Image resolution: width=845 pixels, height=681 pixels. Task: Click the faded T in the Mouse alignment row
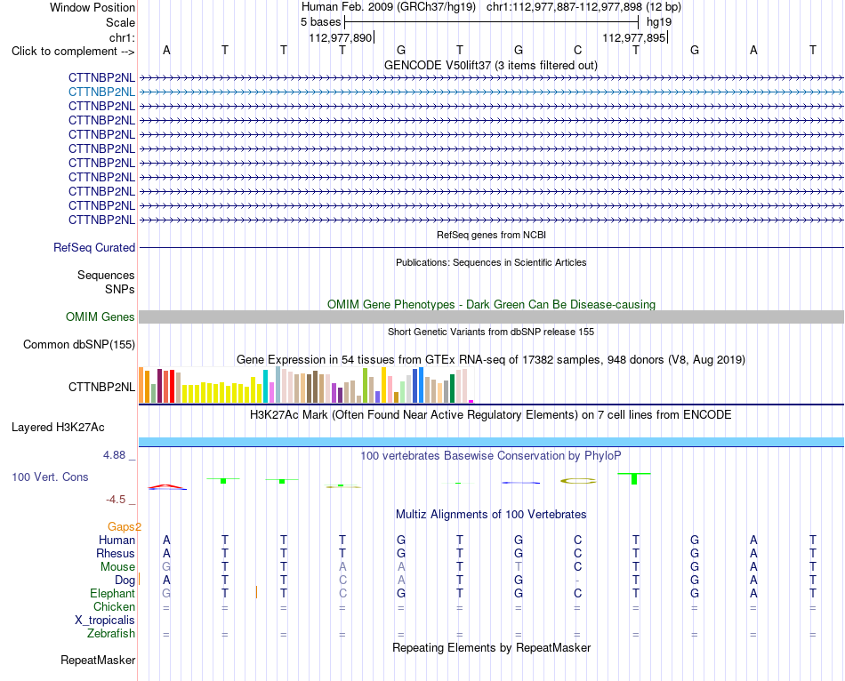click(519, 567)
